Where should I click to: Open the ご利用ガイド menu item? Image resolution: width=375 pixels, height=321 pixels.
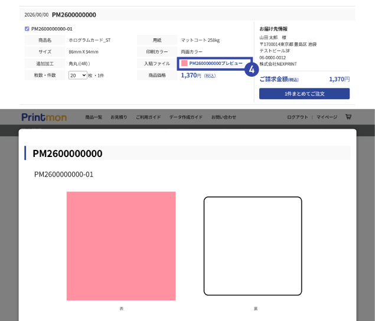pos(148,117)
